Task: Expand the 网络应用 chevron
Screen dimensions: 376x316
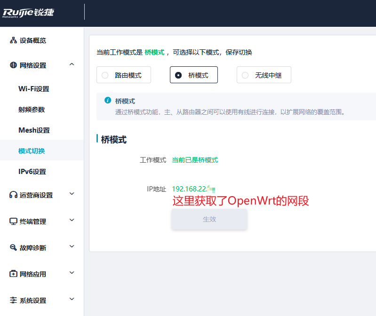Action: point(72,273)
